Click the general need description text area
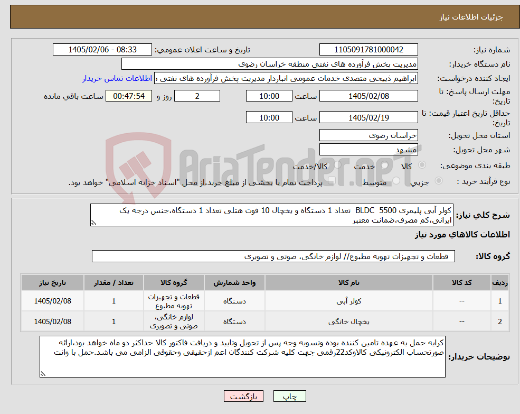 click(271, 215)
